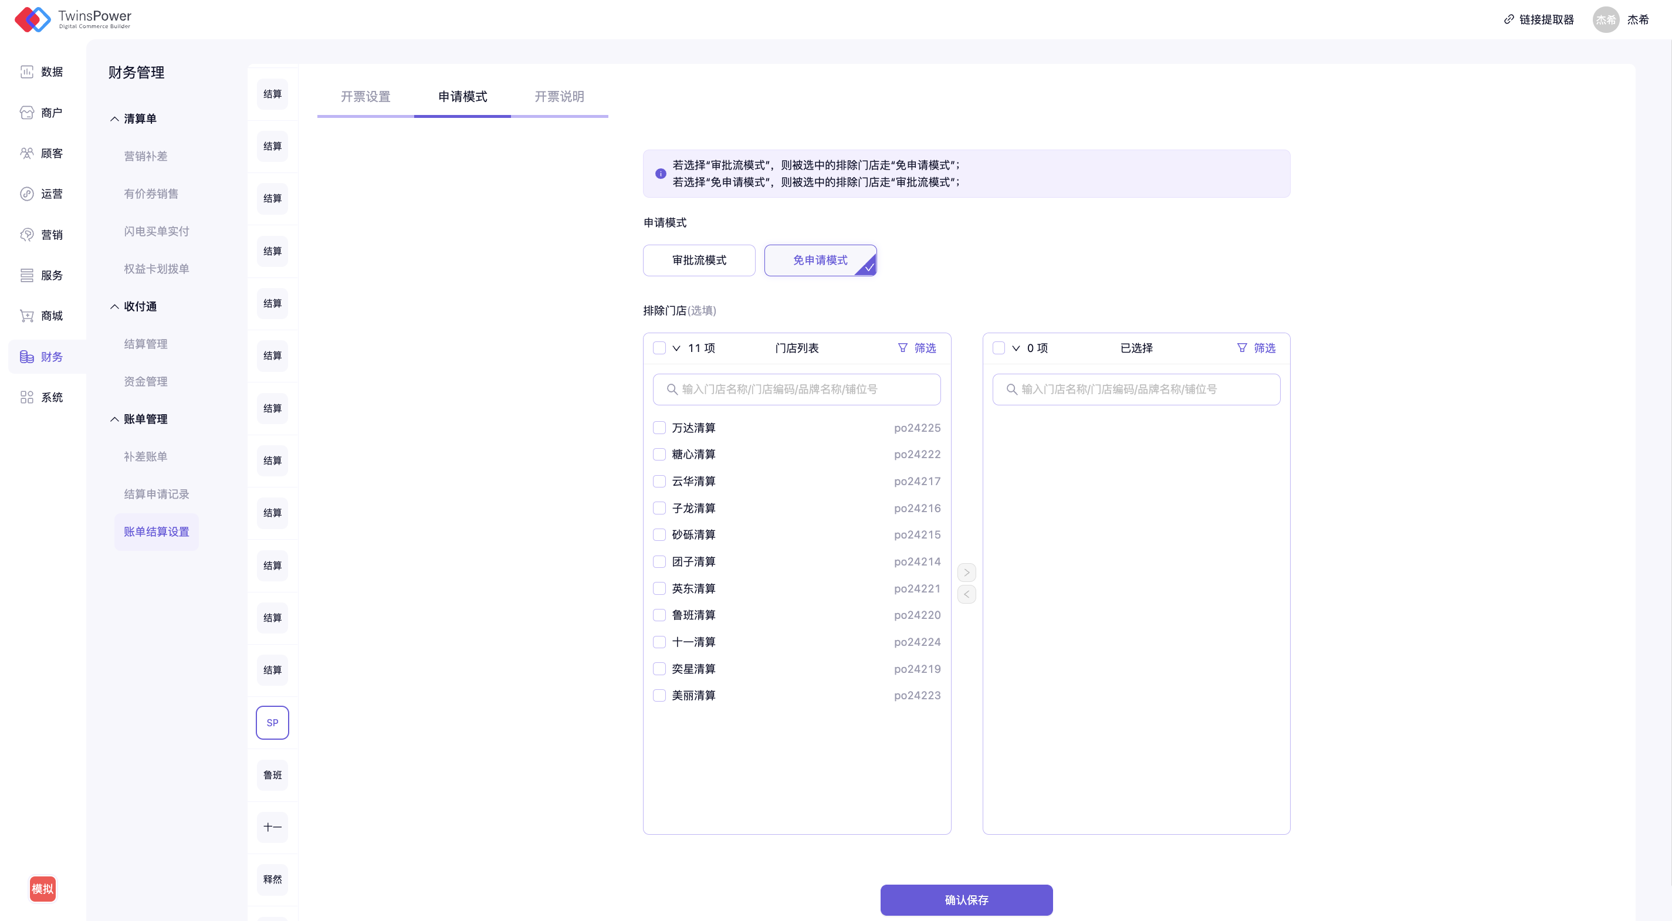Viewport: 1672px width, 921px height.
Task: Toggle select-all checkbox in 门店列表 header
Action: [x=659, y=348]
